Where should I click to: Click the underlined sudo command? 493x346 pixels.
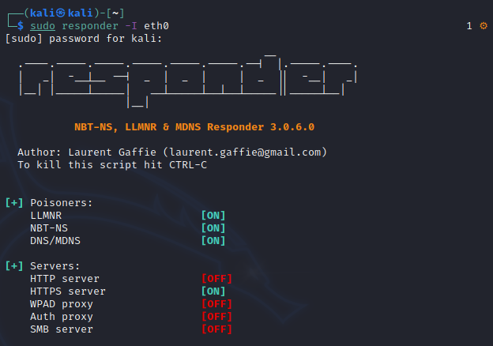[x=43, y=26]
